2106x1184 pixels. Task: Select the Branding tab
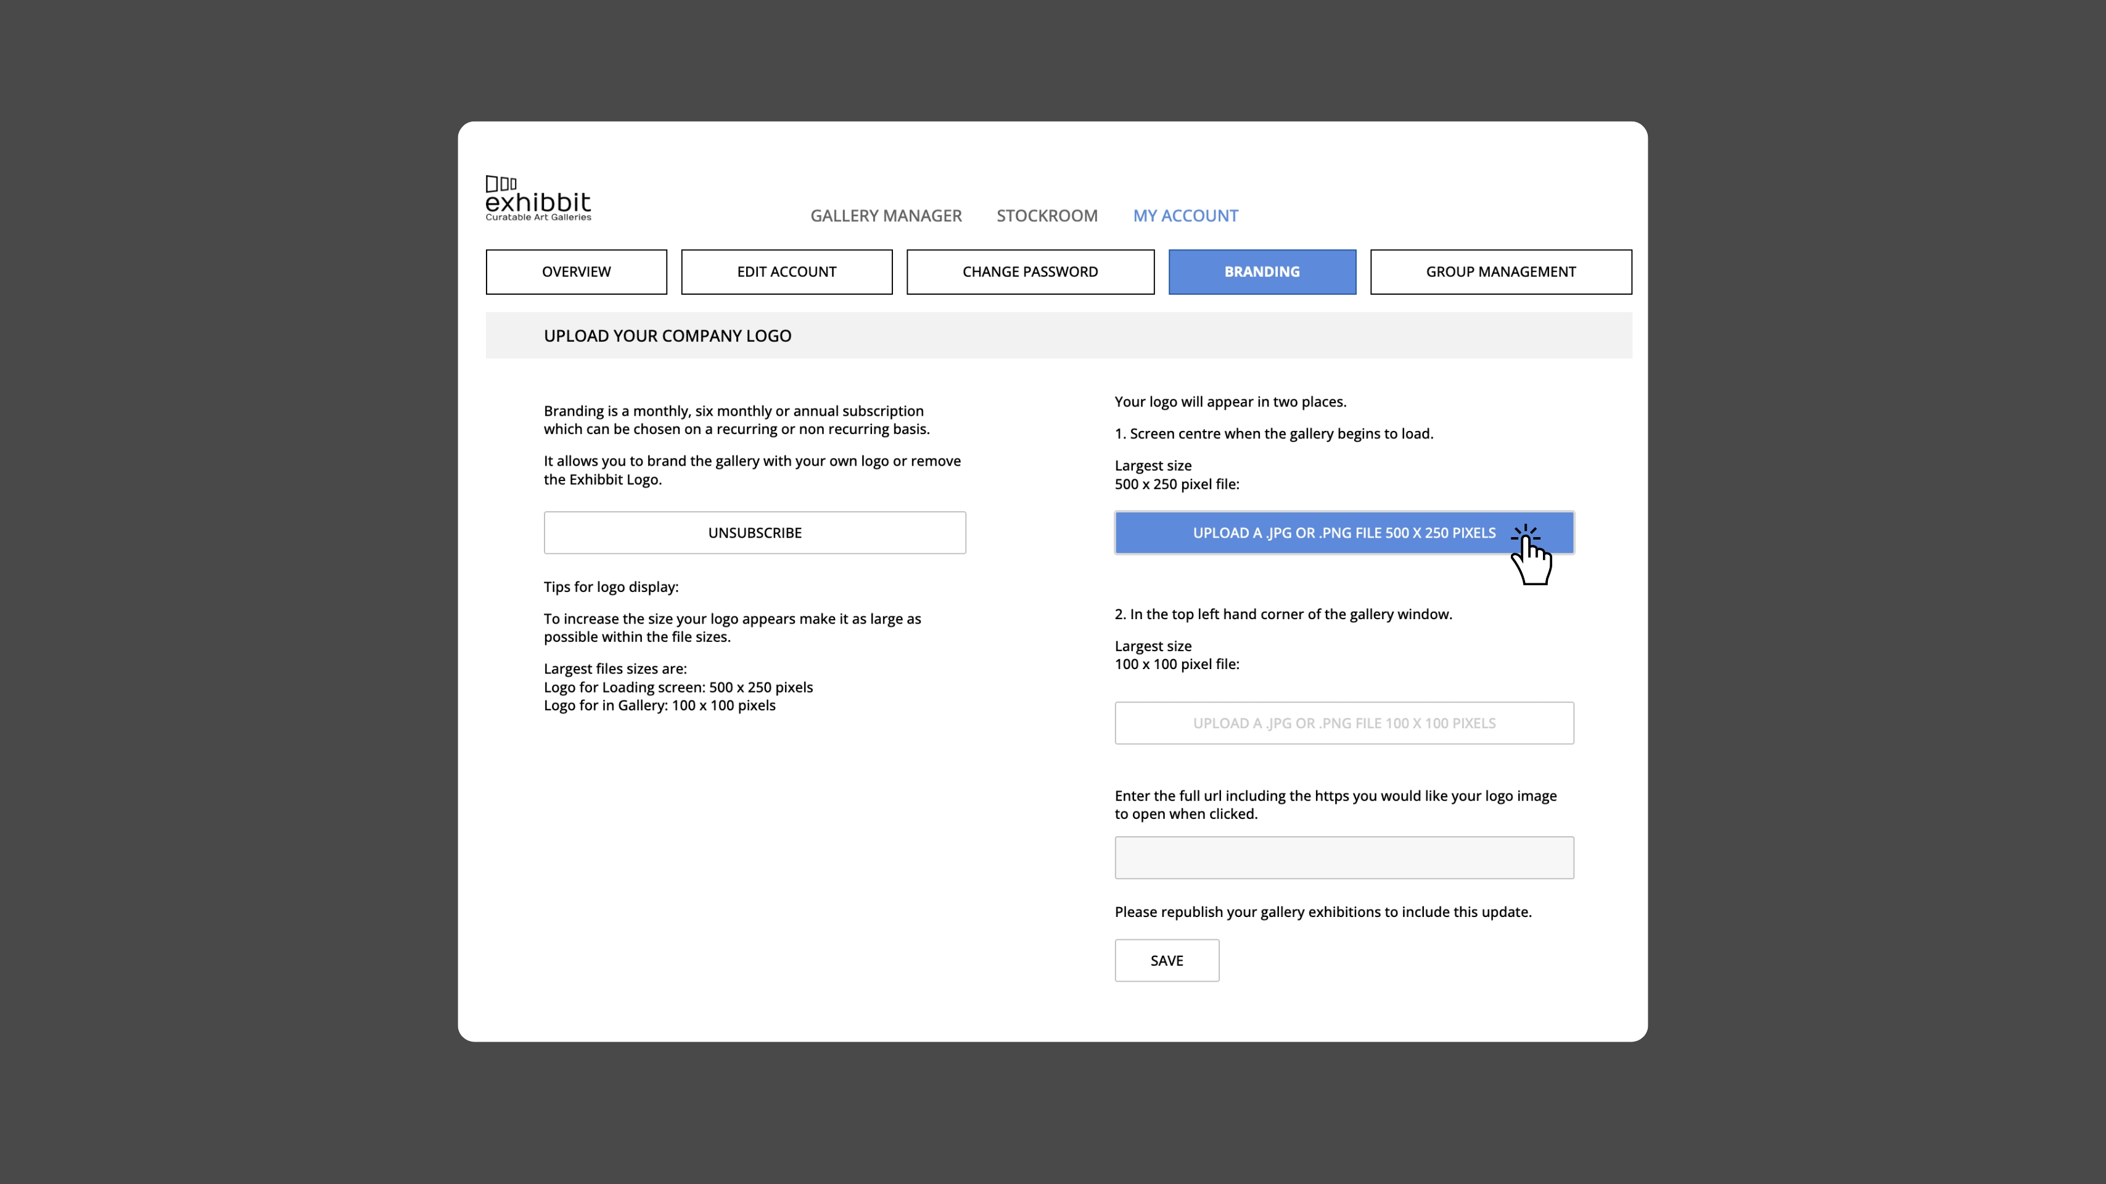click(1262, 271)
